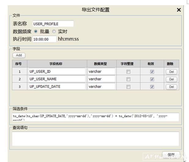The height and width of the screenshot is (162, 189).
Task: Click data type varchar for UP_USER_ID row
Action: (x=102, y=71)
